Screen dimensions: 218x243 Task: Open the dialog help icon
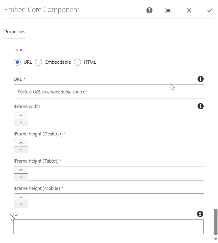[x=149, y=10]
